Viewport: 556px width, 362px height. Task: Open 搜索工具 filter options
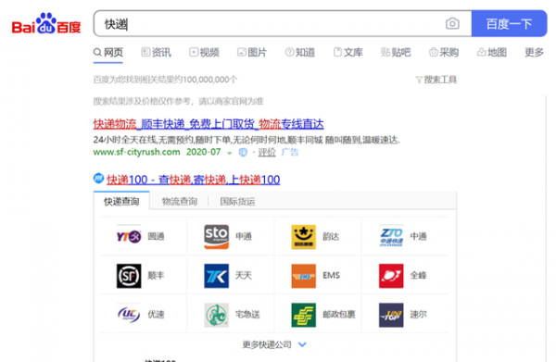point(436,80)
